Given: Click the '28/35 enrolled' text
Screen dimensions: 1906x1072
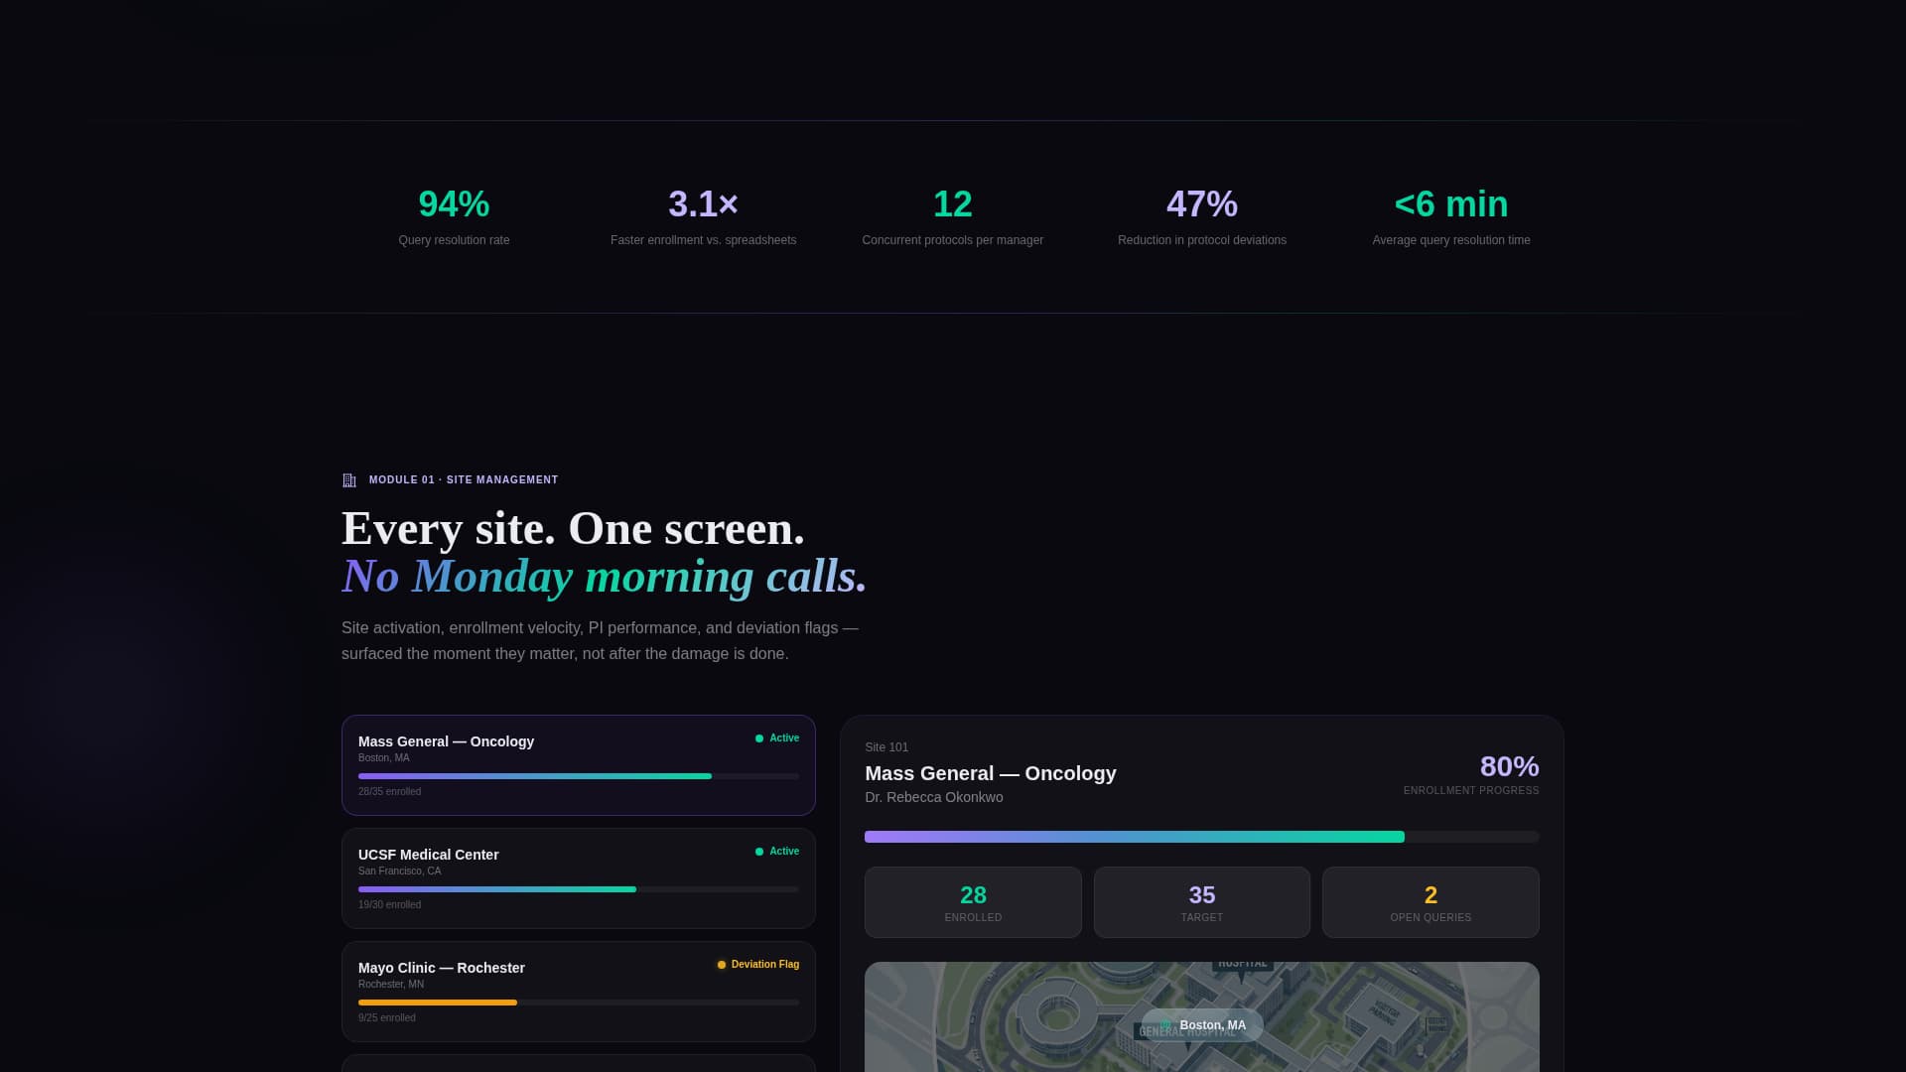Looking at the screenshot, I should pyautogui.click(x=389, y=792).
